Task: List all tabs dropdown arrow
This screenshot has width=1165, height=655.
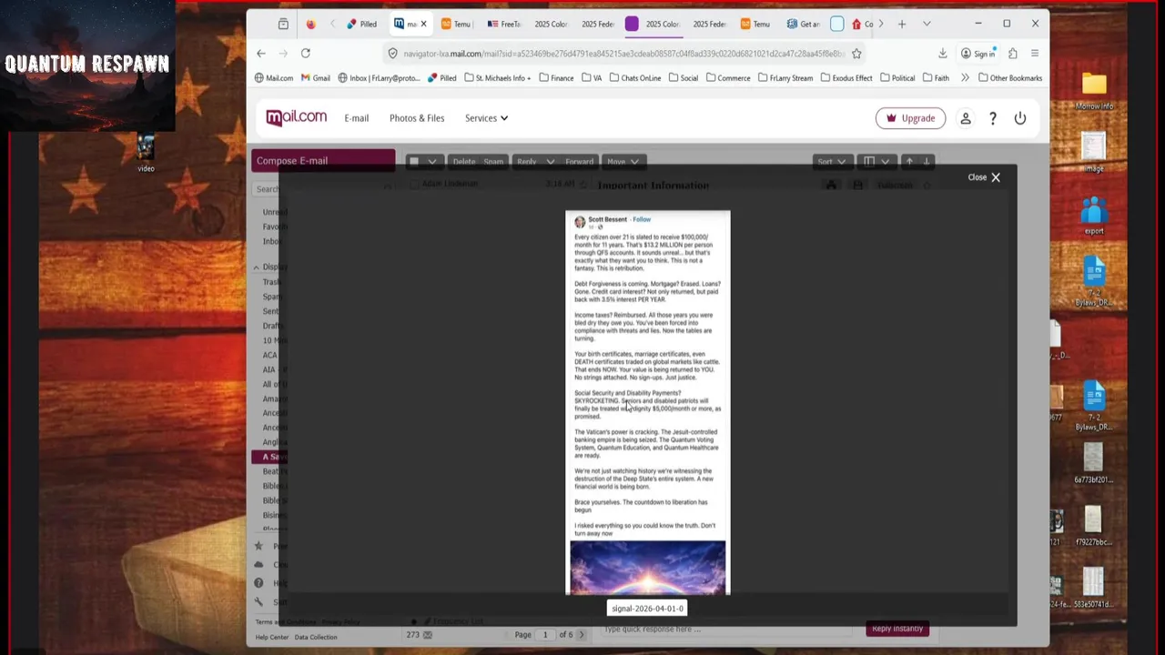Action: click(x=927, y=24)
